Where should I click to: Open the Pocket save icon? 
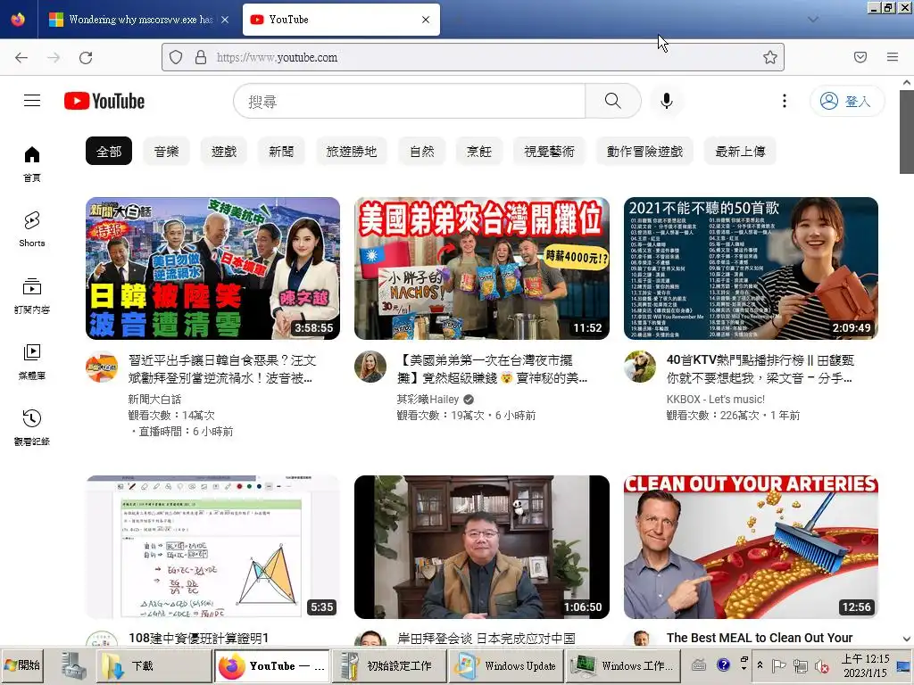860,57
